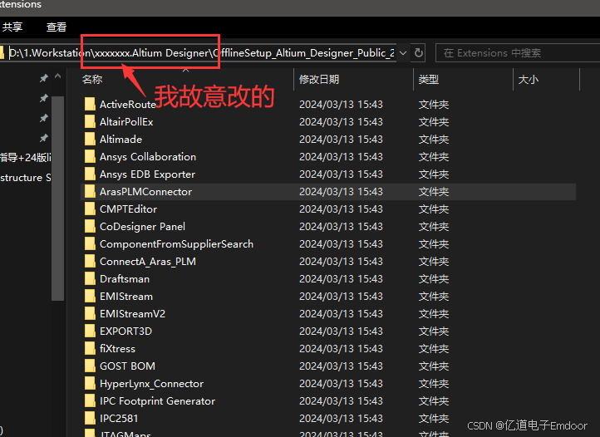Click the IPC2581 folder icon
Screen dimensions: 600x437
[90, 419]
